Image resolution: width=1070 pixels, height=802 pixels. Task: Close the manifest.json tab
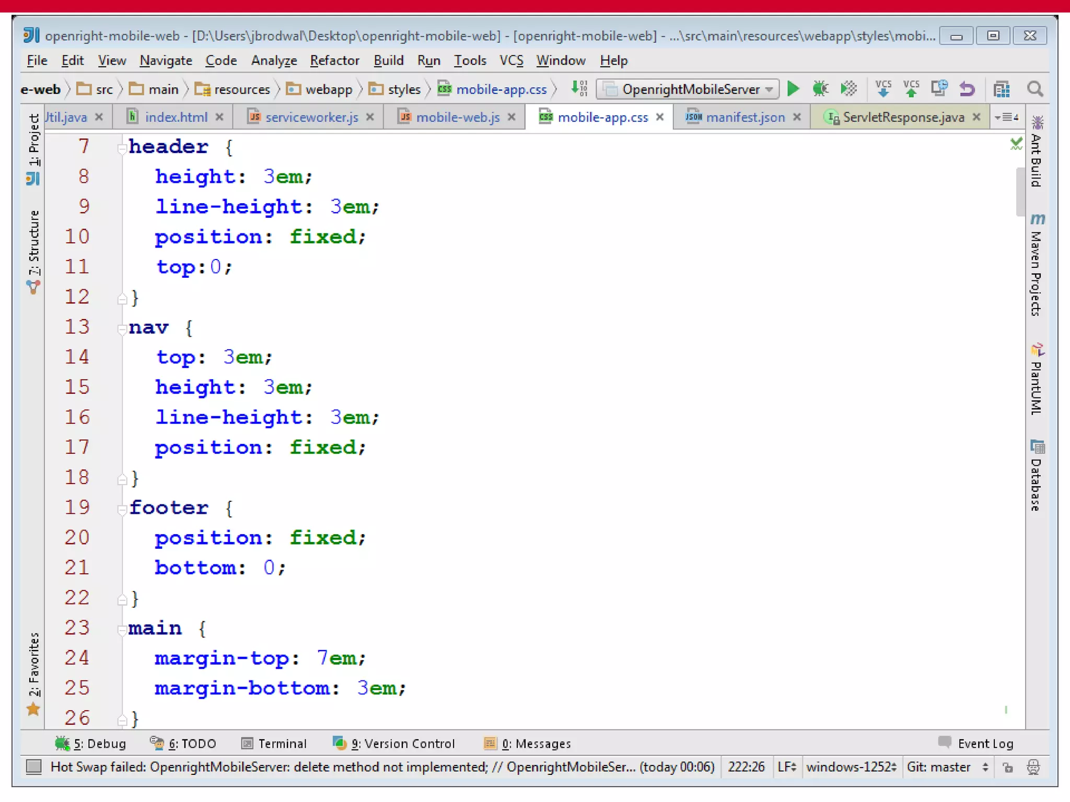[797, 117]
